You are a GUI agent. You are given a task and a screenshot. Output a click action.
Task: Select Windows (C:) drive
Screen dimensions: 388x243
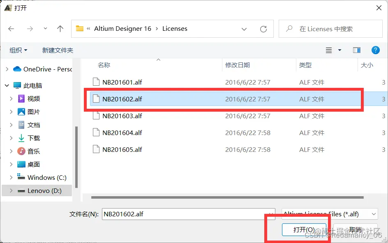point(42,177)
